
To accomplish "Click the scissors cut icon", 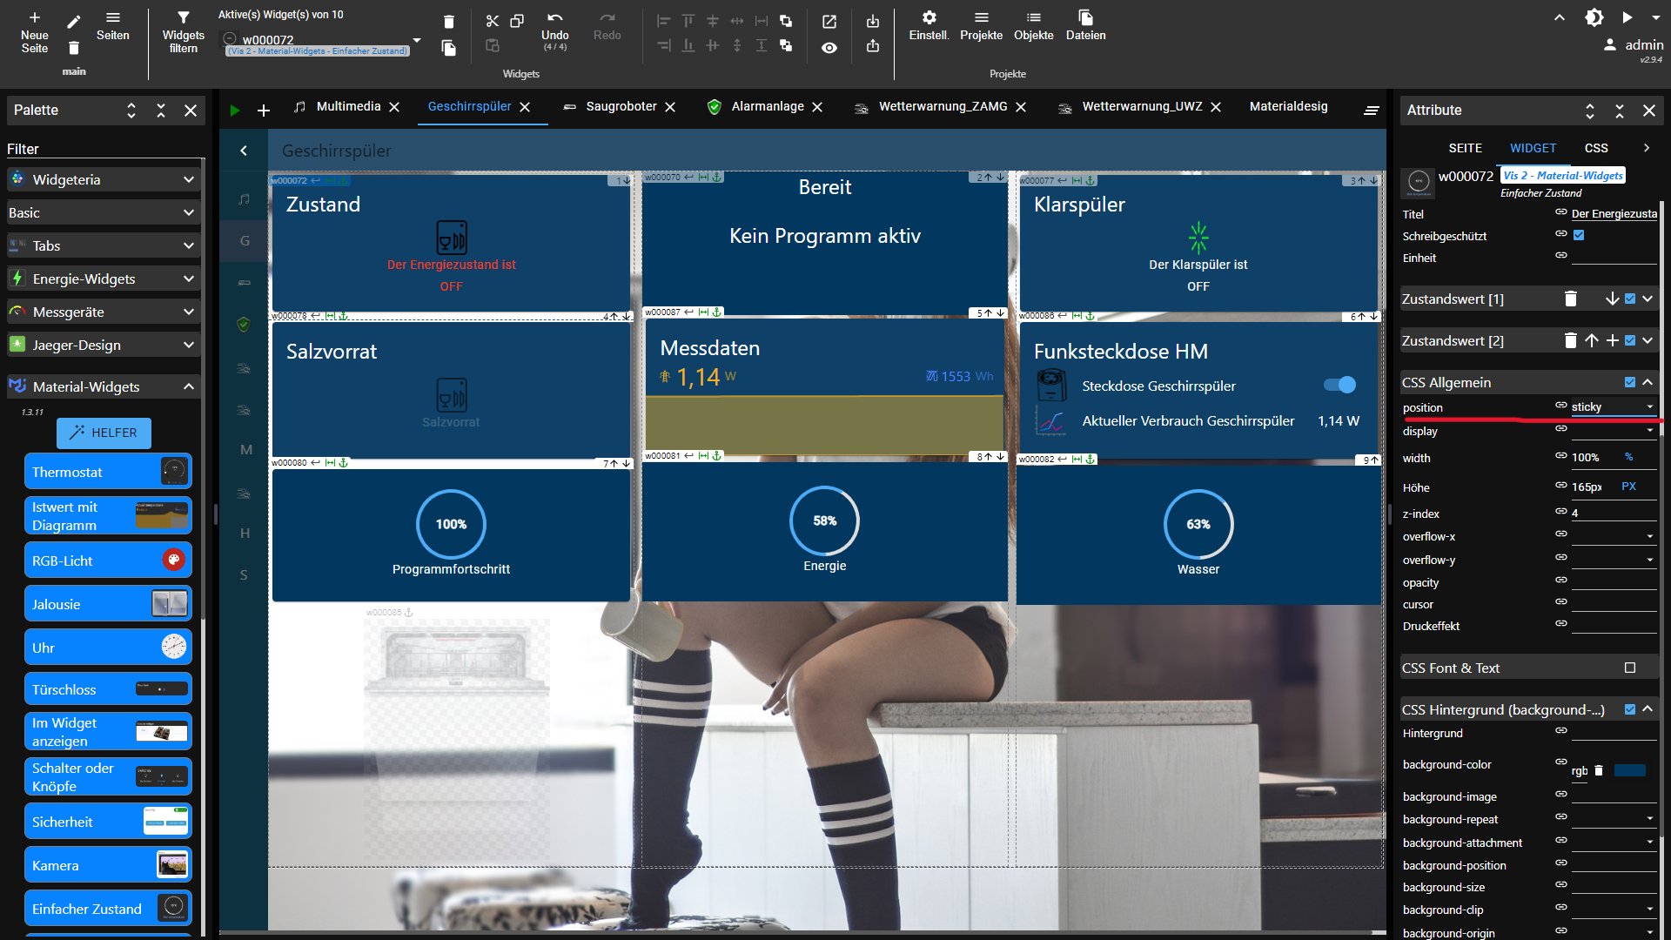I will pos(493,21).
